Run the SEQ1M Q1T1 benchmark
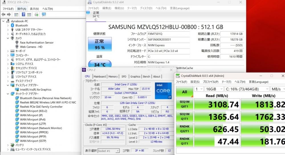 tap(184, 116)
